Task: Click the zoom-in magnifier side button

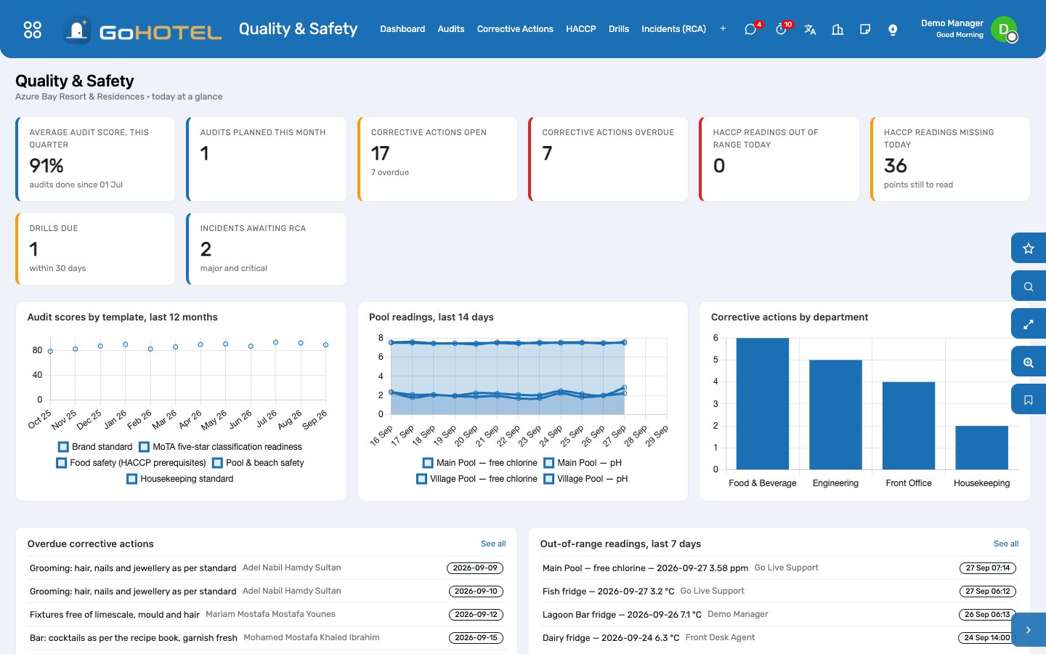Action: point(1029,362)
